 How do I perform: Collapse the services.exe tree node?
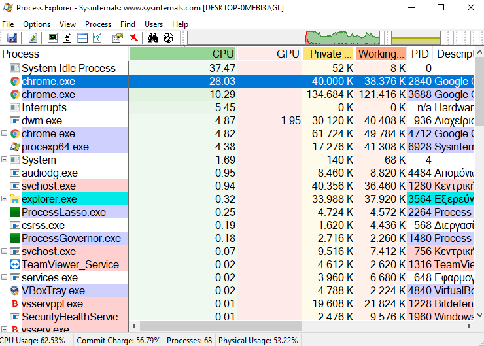coord(5,277)
